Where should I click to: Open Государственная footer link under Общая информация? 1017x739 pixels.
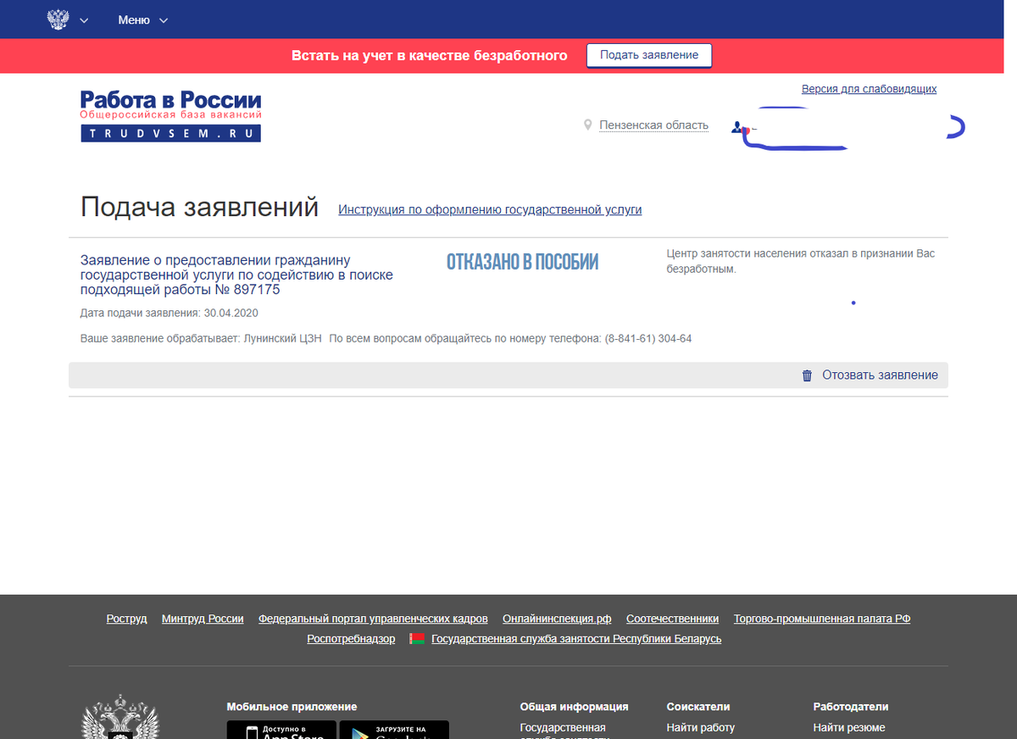563,728
